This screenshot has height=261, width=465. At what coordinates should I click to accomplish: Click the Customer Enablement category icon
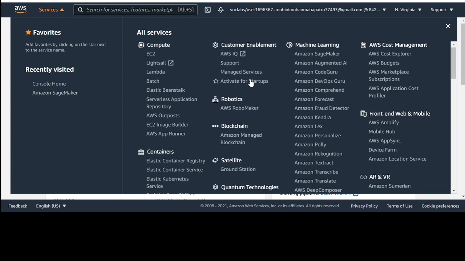(x=215, y=45)
